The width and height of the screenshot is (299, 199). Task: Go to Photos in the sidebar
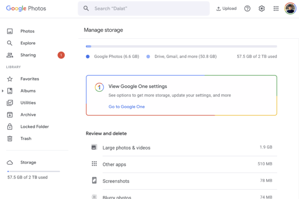click(27, 31)
